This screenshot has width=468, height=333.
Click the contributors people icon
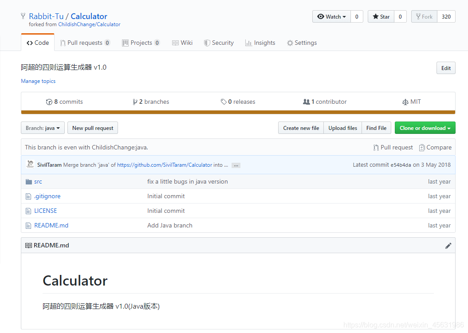pyautogui.click(x=306, y=102)
